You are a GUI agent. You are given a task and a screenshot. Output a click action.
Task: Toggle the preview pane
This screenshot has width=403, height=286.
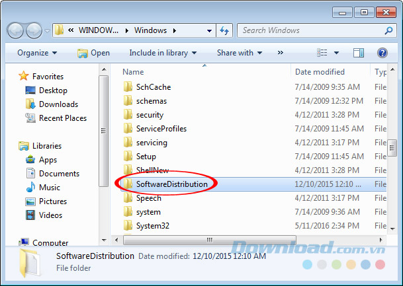click(x=358, y=53)
